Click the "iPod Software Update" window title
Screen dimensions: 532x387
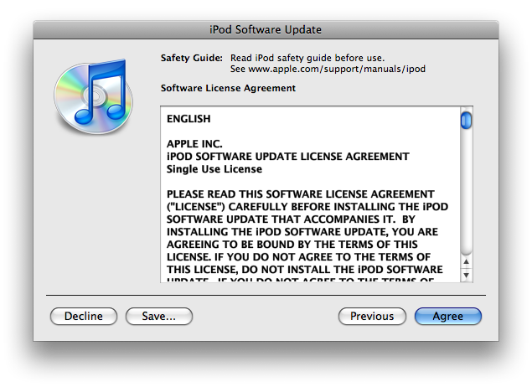(266, 29)
